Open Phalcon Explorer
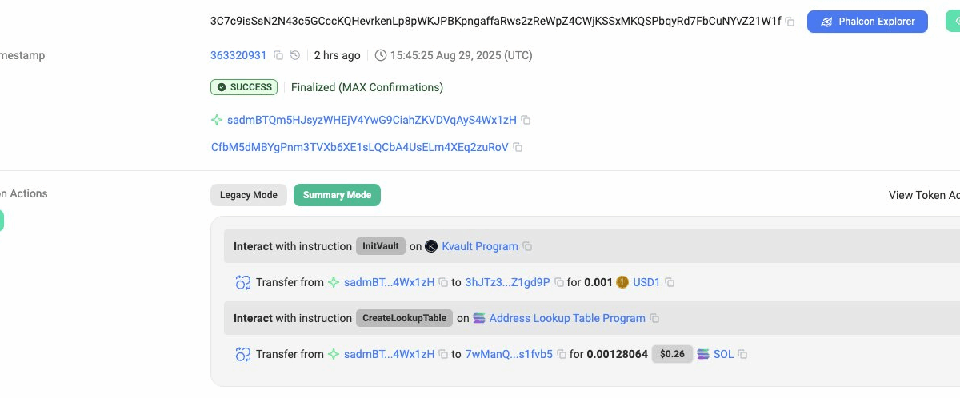 [x=867, y=22]
